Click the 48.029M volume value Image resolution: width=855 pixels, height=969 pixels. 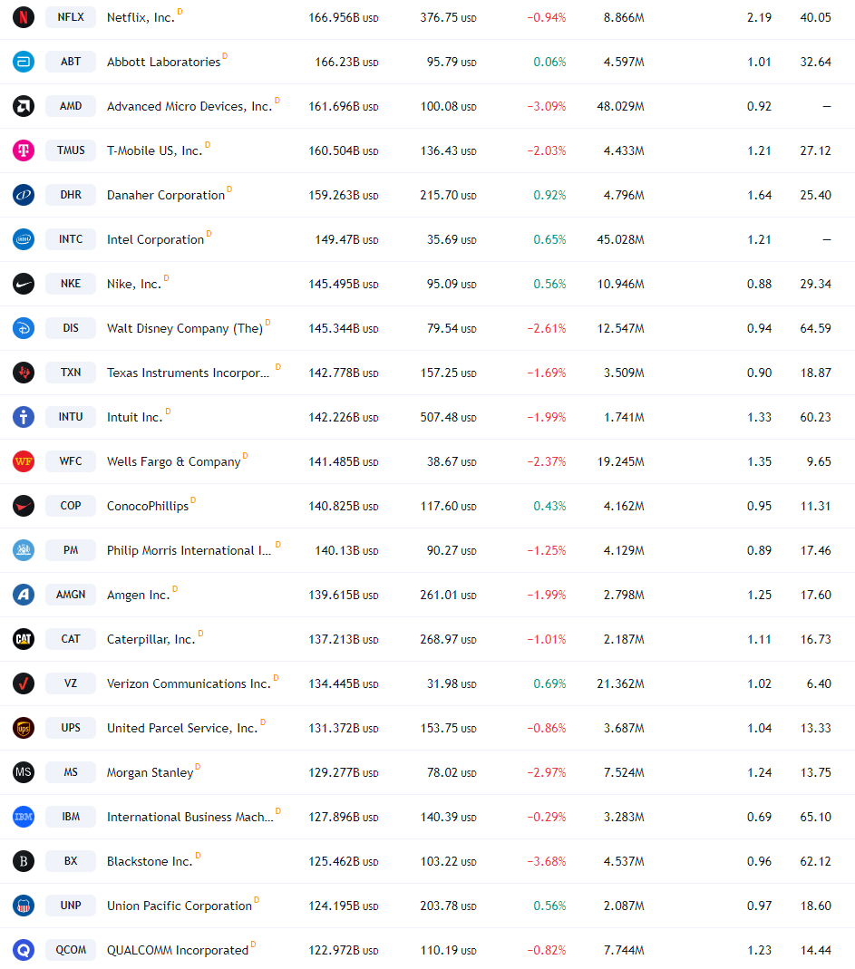point(620,106)
